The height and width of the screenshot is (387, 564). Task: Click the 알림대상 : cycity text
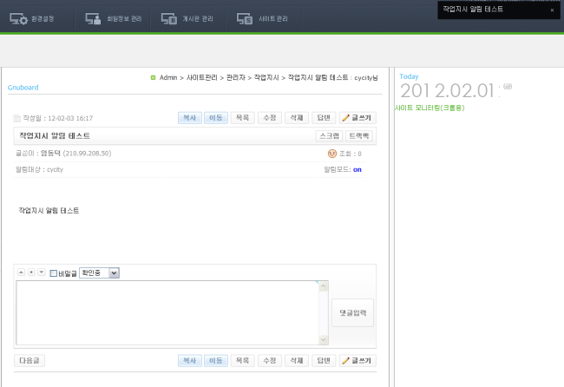39,169
